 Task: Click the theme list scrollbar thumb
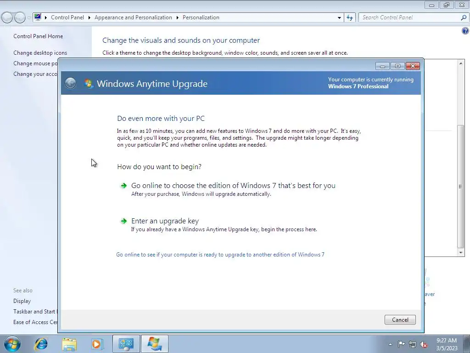pyautogui.click(x=461, y=186)
